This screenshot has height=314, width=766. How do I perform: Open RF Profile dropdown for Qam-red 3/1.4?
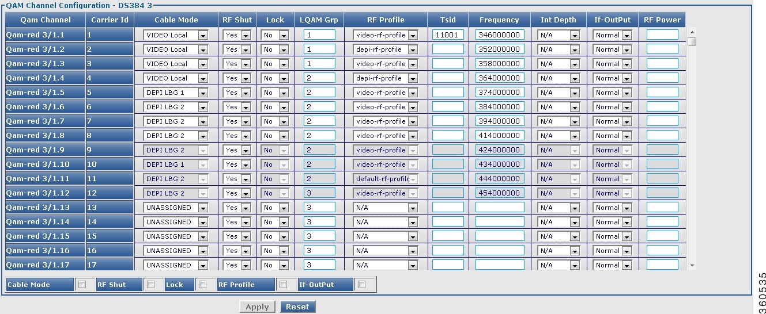click(x=386, y=78)
